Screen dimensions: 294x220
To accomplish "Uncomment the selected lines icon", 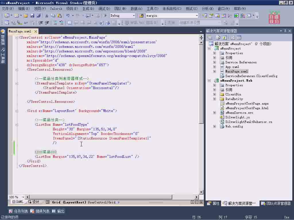I will point(61,23).
